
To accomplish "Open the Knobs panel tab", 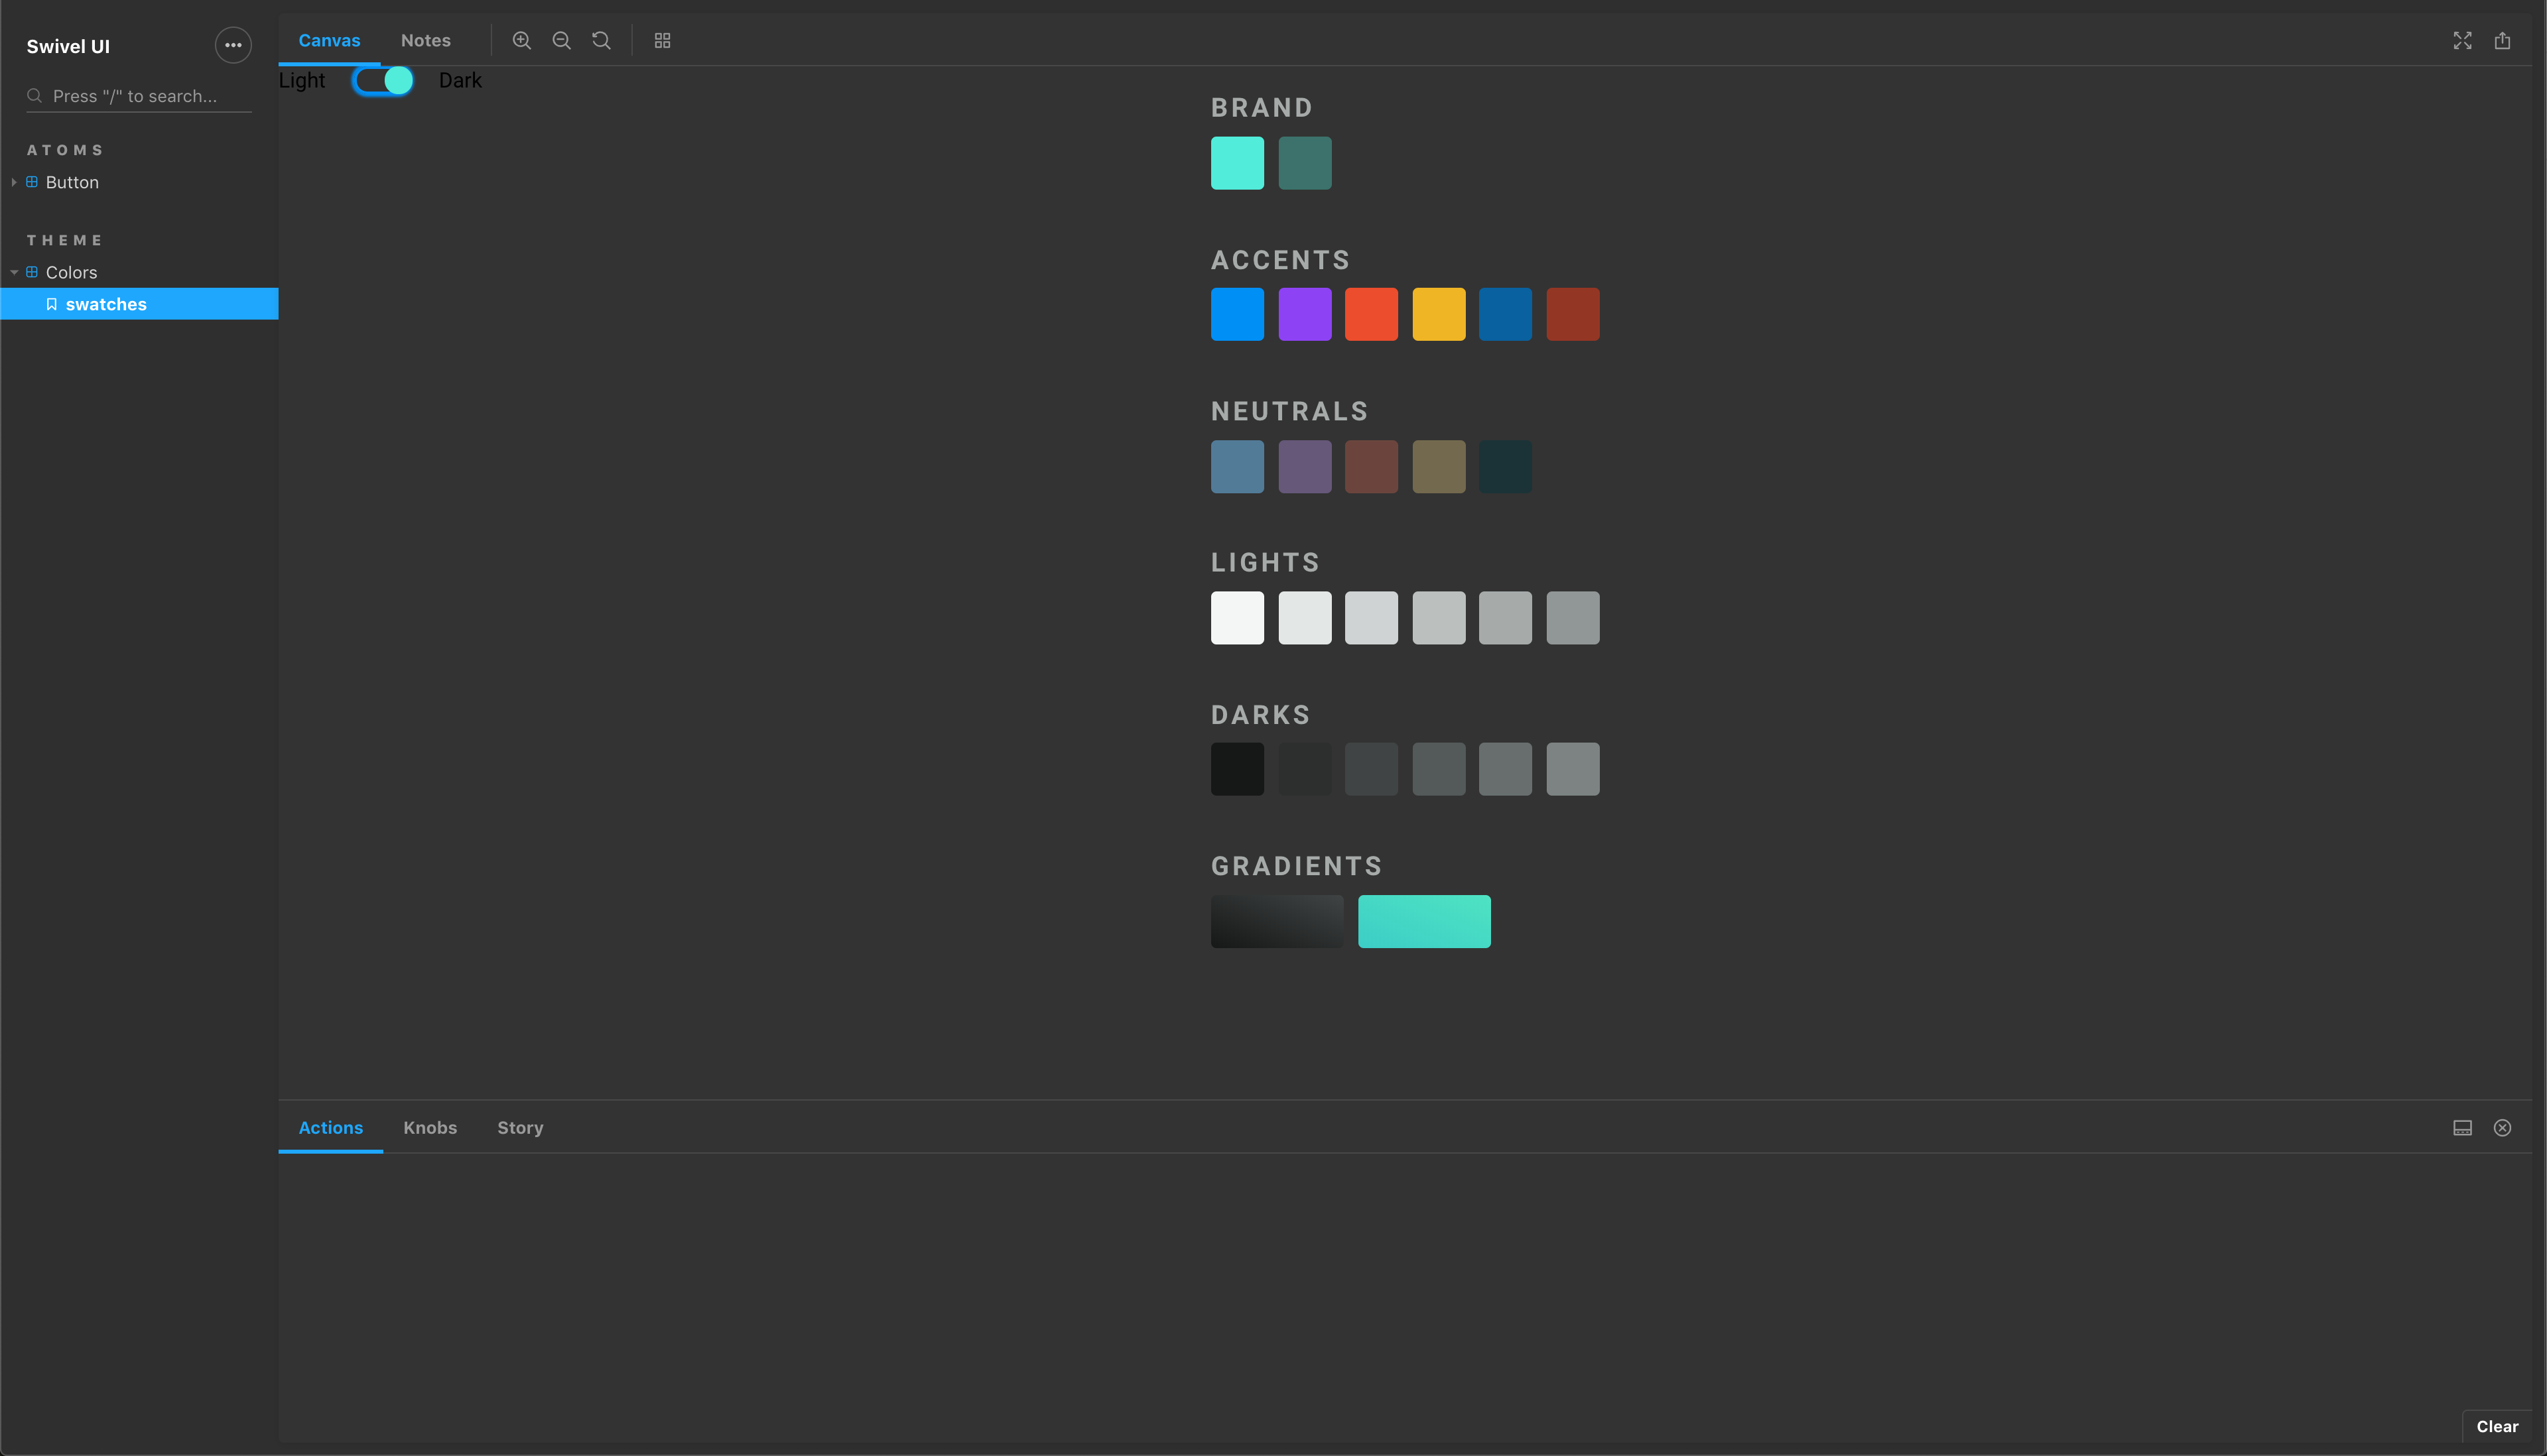I will [x=430, y=1127].
